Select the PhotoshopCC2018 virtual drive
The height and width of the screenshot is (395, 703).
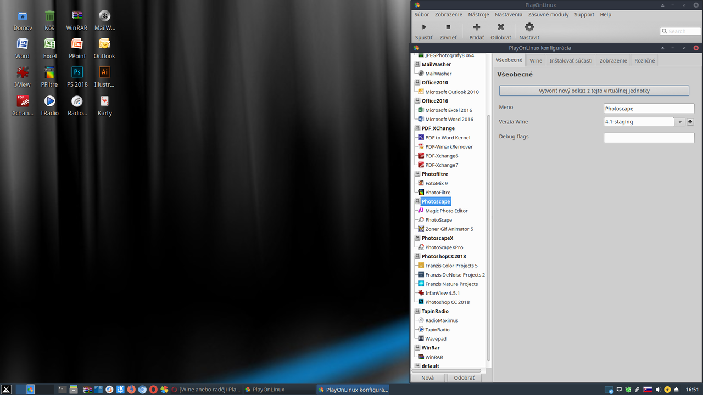point(444,256)
